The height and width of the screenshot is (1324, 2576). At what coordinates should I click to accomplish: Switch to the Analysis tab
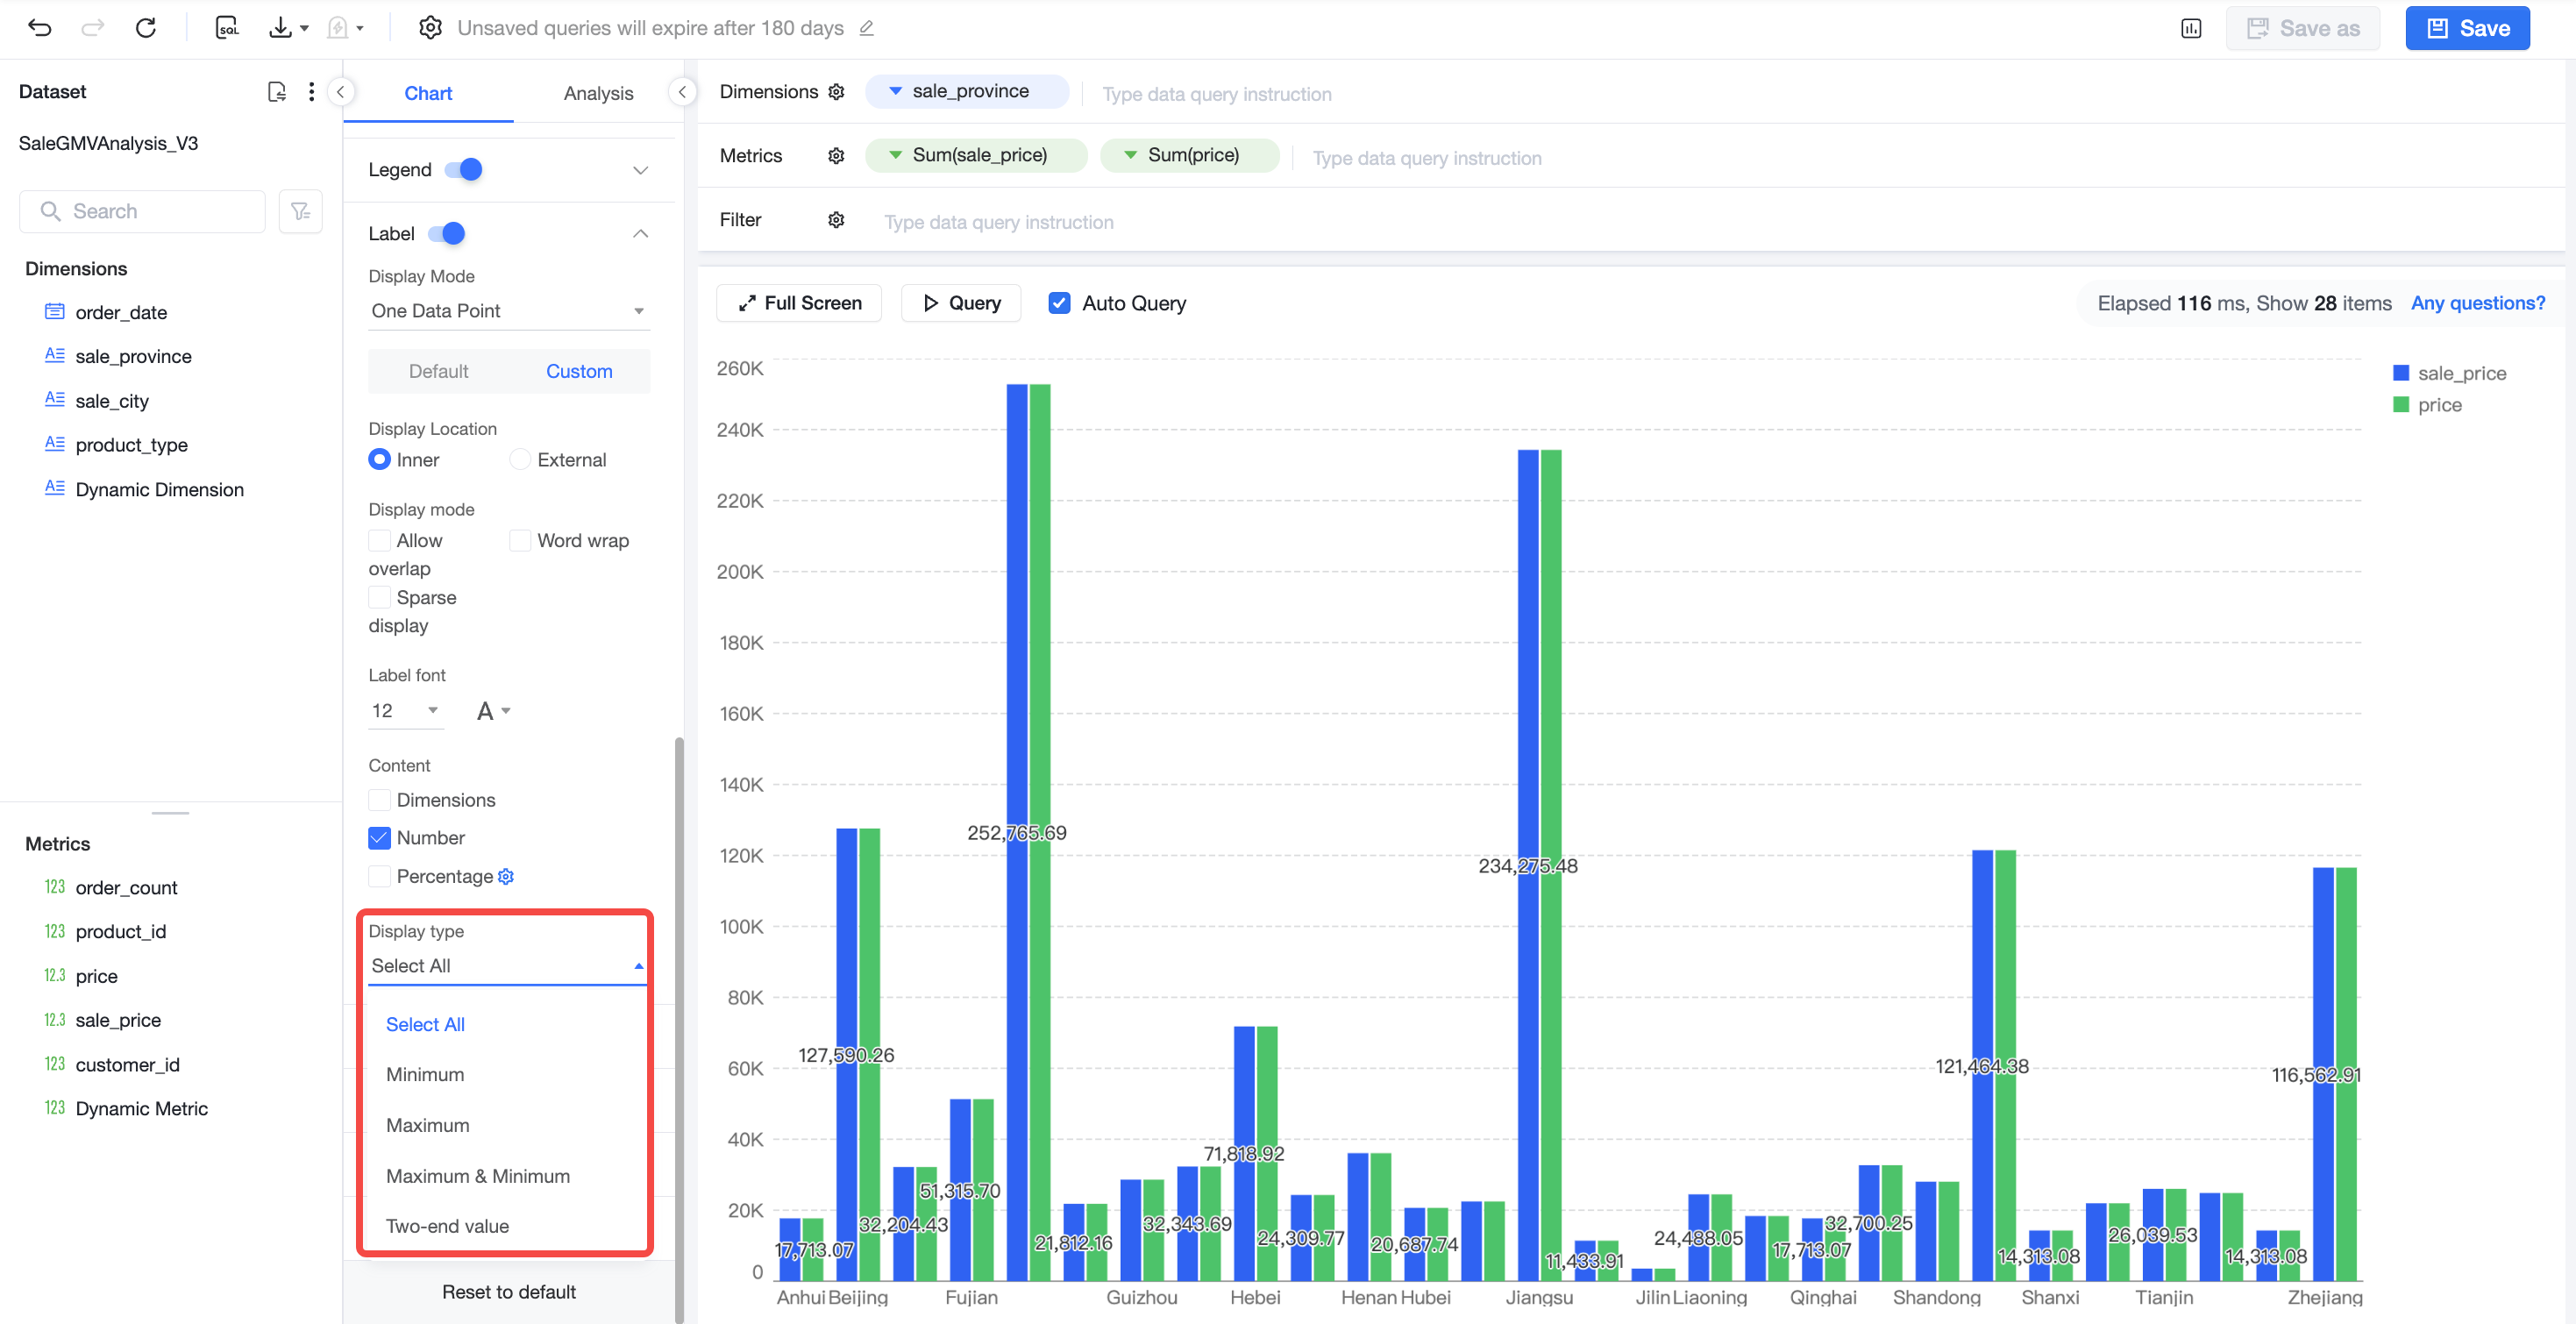coord(598,93)
